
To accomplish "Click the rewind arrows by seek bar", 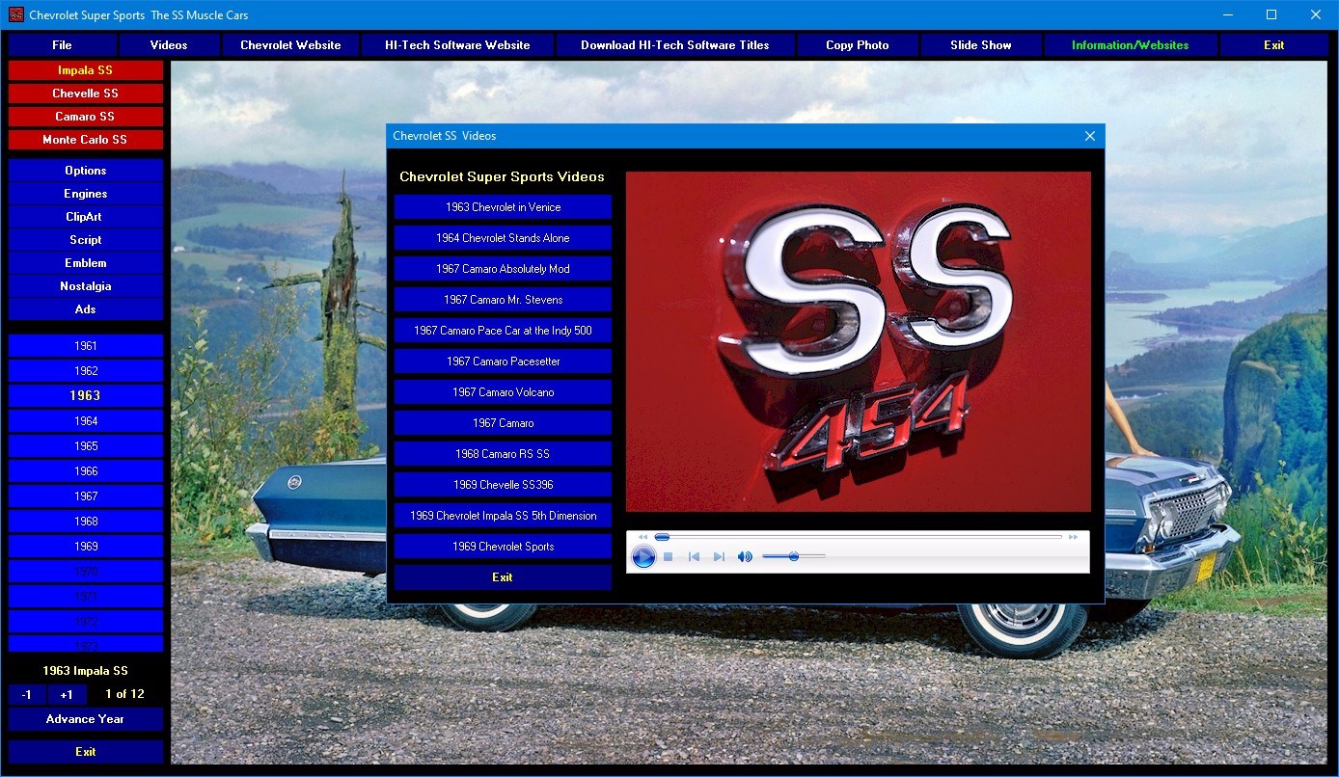I will pyautogui.click(x=642, y=537).
